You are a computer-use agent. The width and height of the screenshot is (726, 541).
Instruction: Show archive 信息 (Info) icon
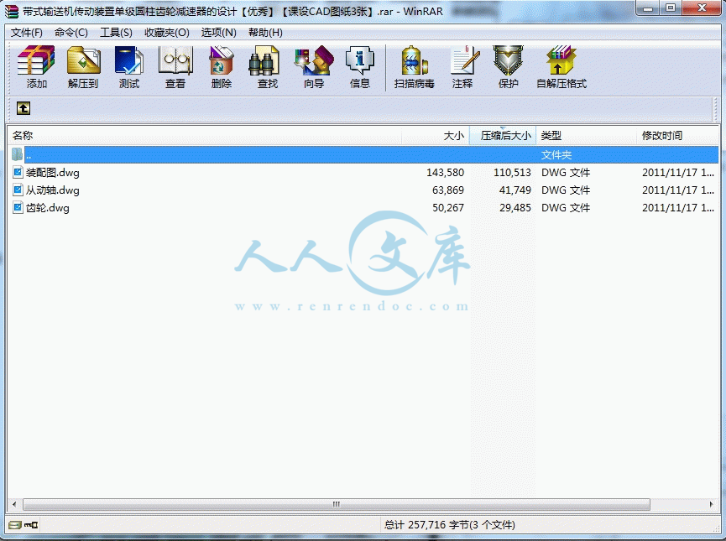[360, 60]
